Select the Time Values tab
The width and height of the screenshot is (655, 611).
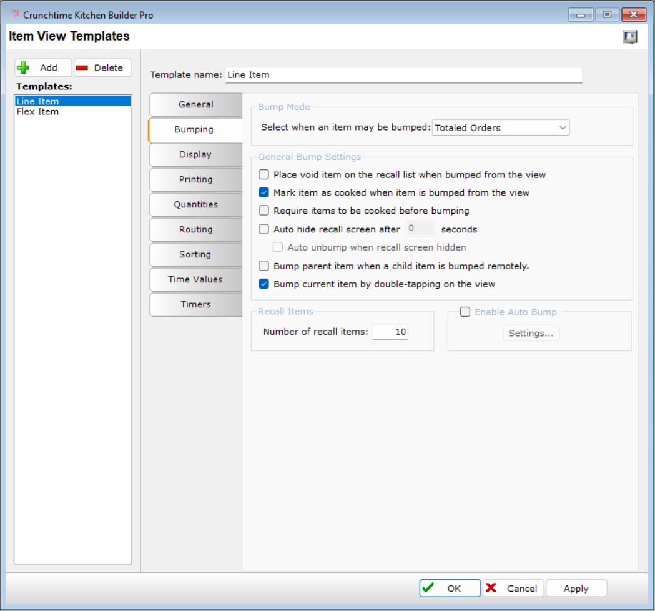[x=195, y=280]
